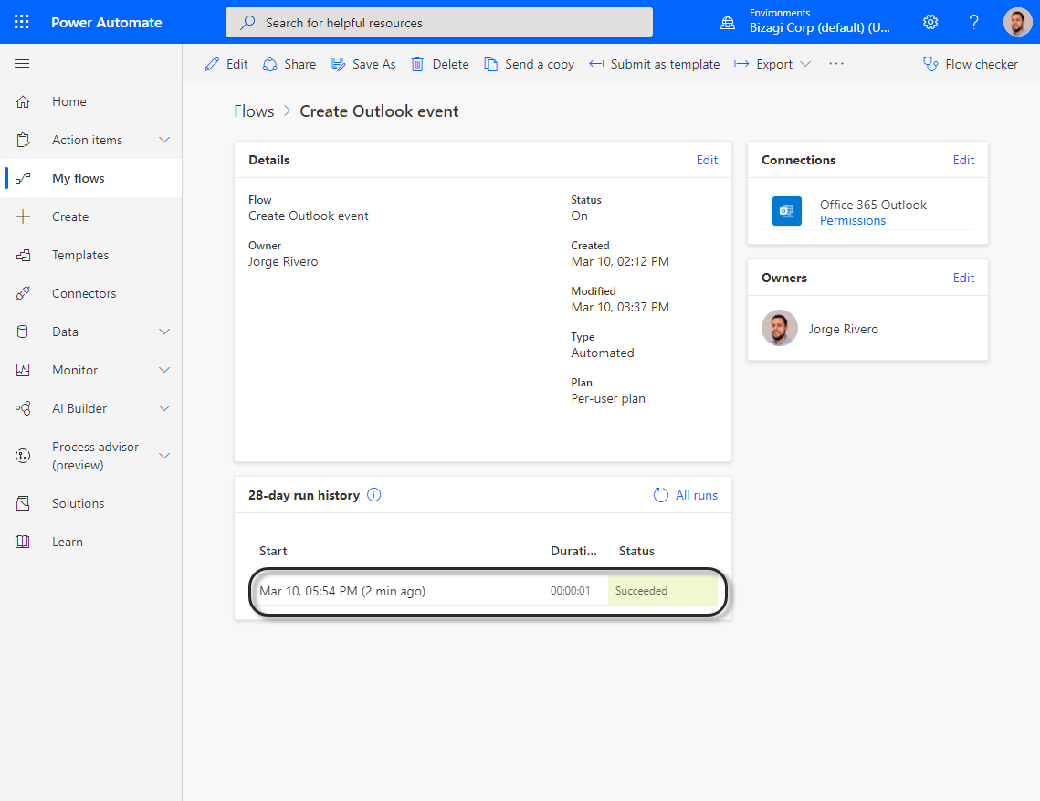Open Connectors in the navigation
Image resolution: width=1040 pixels, height=801 pixels.
(x=84, y=293)
